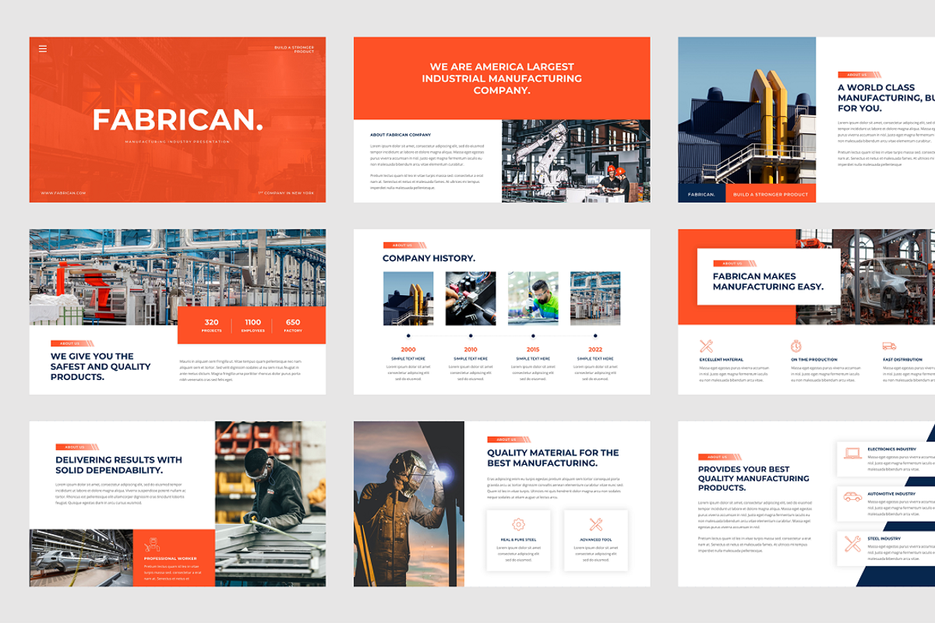
Task: Click the 'Electronics Industry' card title
Action: tap(891, 449)
